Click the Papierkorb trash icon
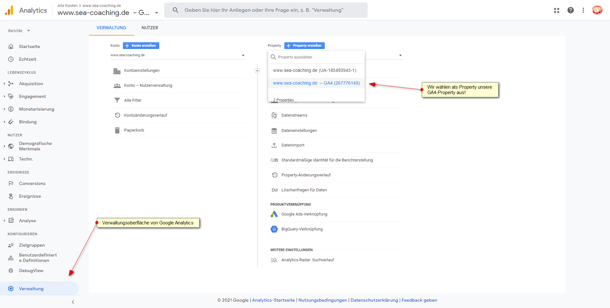 (x=117, y=130)
